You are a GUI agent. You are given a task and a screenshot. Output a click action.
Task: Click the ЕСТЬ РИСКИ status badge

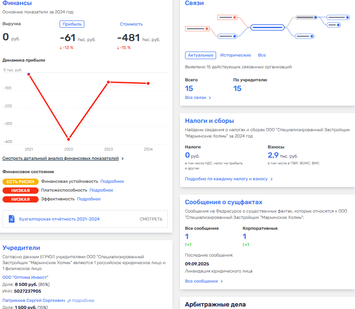click(x=21, y=182)
